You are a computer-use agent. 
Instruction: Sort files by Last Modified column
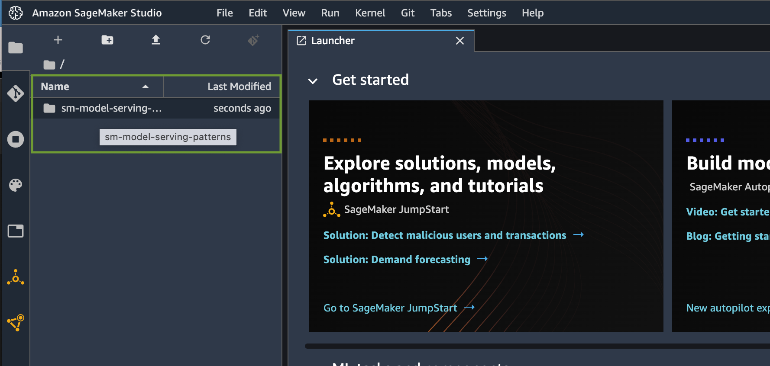[222, 87]
